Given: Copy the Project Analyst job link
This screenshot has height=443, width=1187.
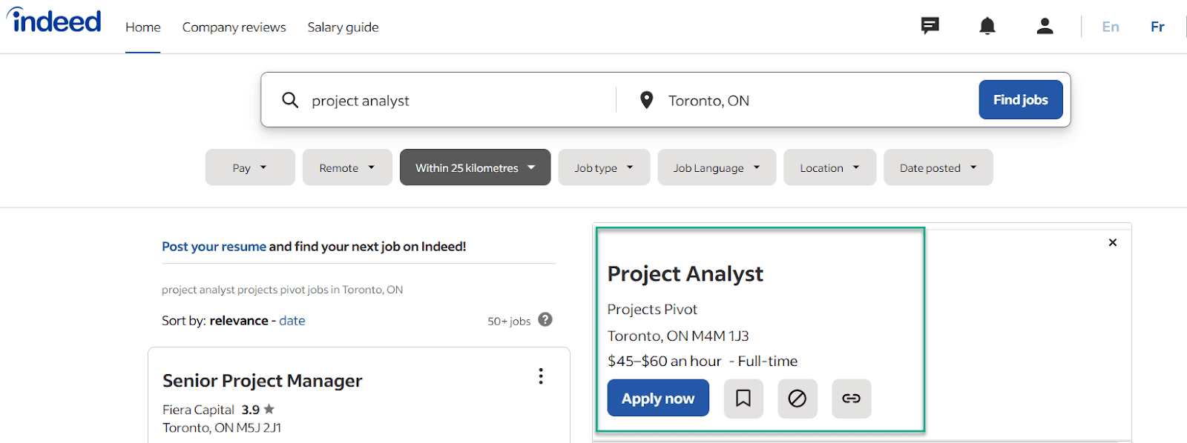Looking at the screenshot, I should click(852, 399).
